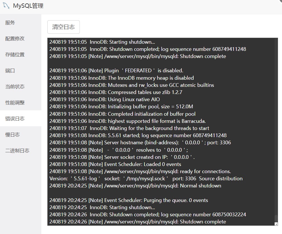The image size is (282, 234).
Task: Click log line '20:24:26 mysqld: Shutdown complete'
Action: pos(138,222)
